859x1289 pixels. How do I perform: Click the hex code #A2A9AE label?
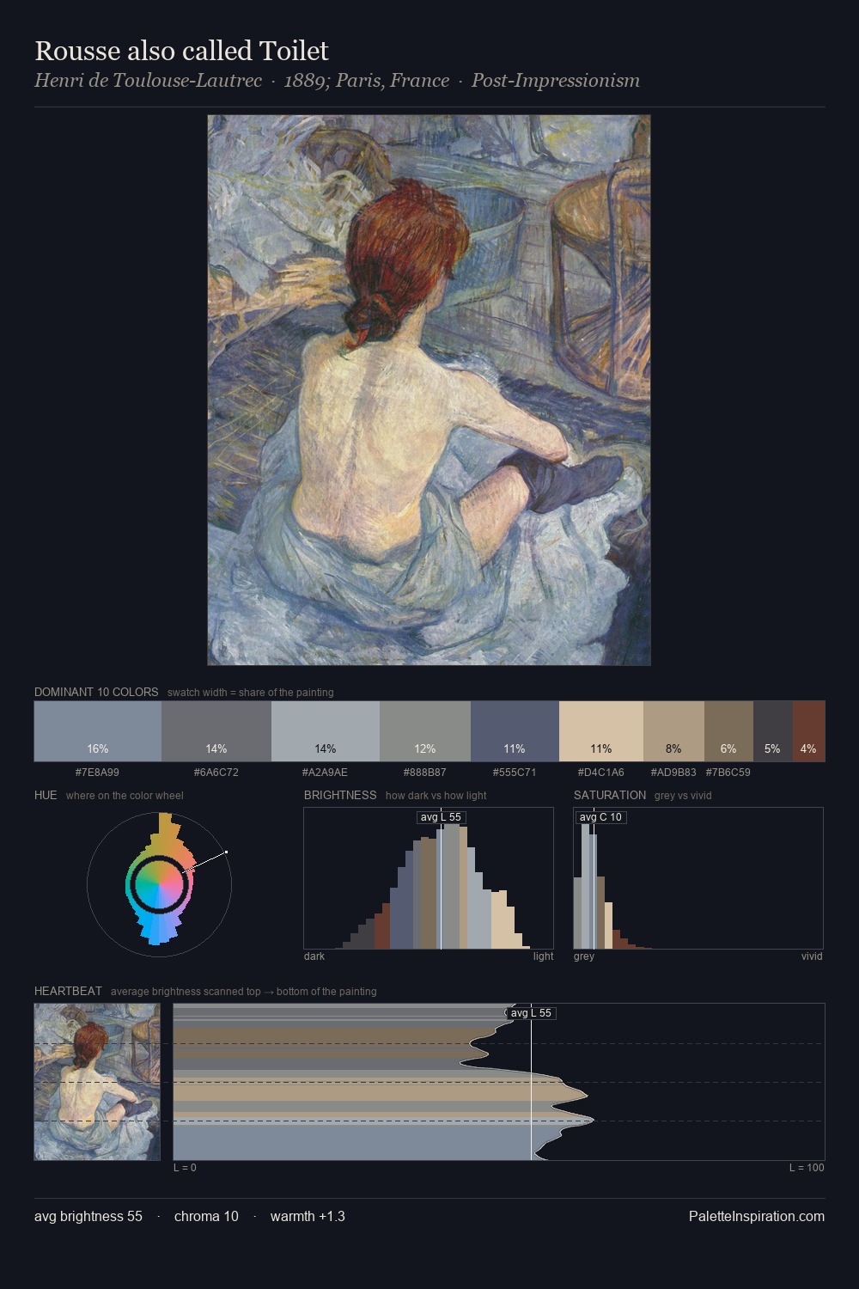coord(326,772)
